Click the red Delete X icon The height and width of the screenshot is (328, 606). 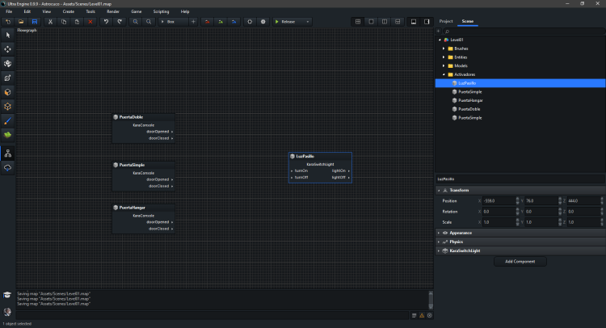point(90,21)
